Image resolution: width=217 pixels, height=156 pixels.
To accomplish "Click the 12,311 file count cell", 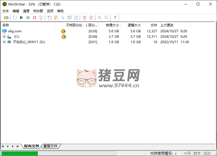I will tap(152, 37).
